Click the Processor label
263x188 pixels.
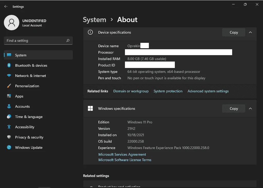106,52
